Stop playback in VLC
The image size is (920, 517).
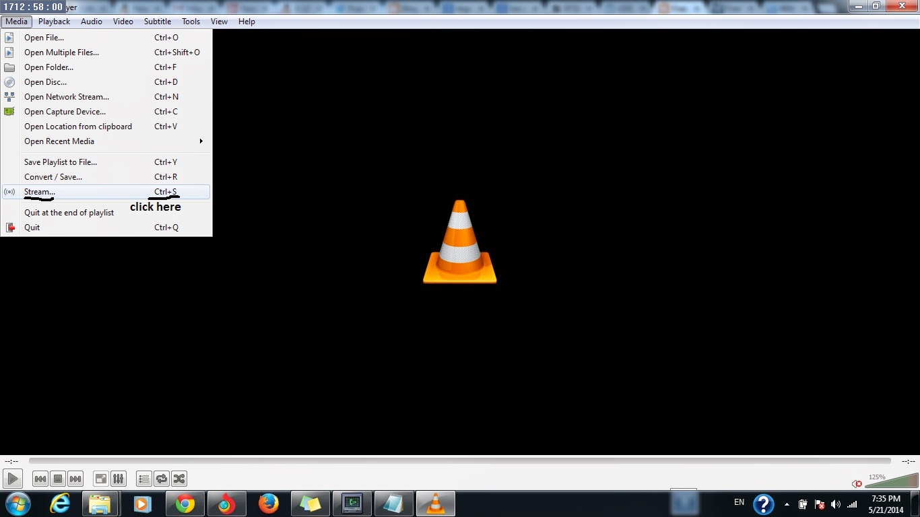point(57,478)
